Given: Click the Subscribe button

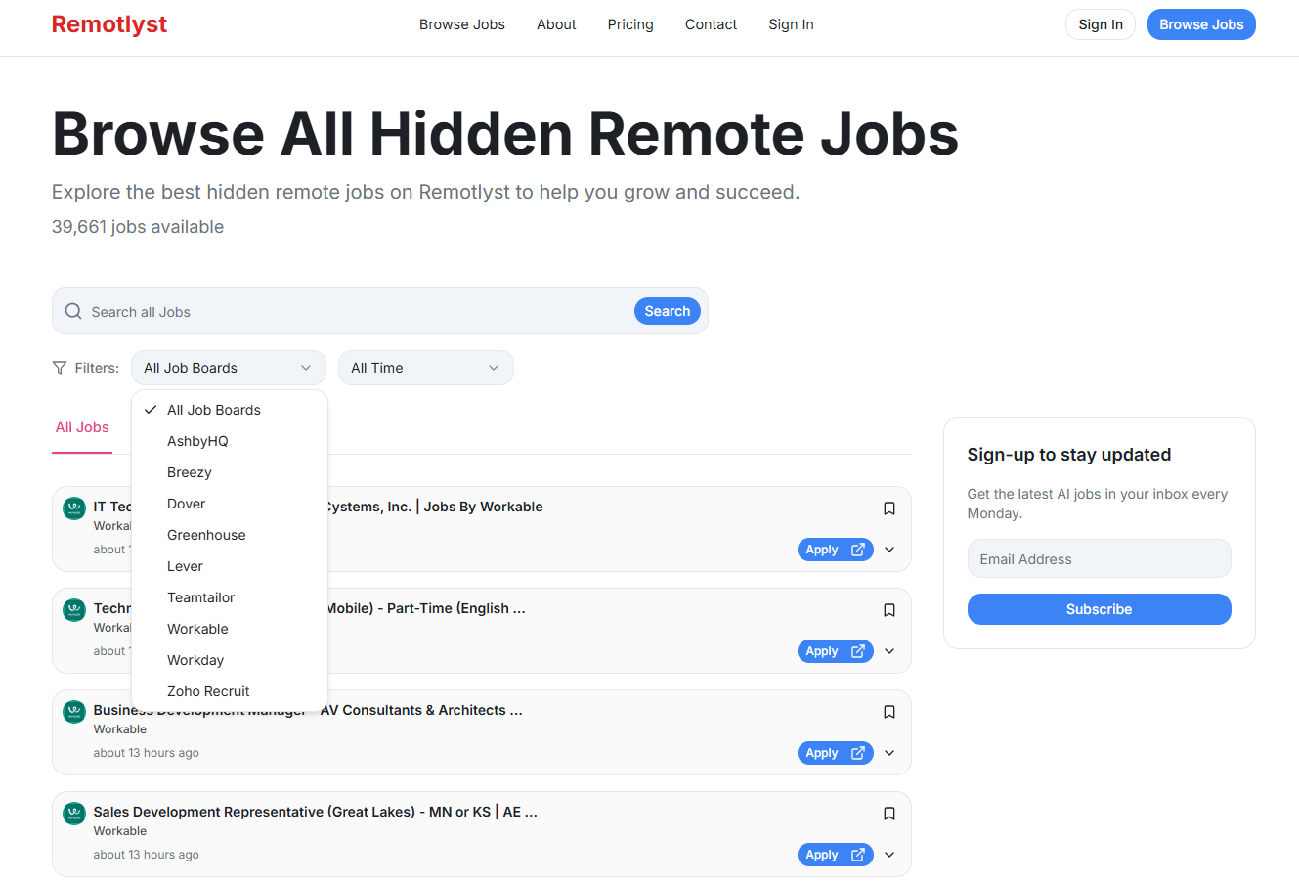Looking at the screenshot, I should click(x=1099, y=609).
